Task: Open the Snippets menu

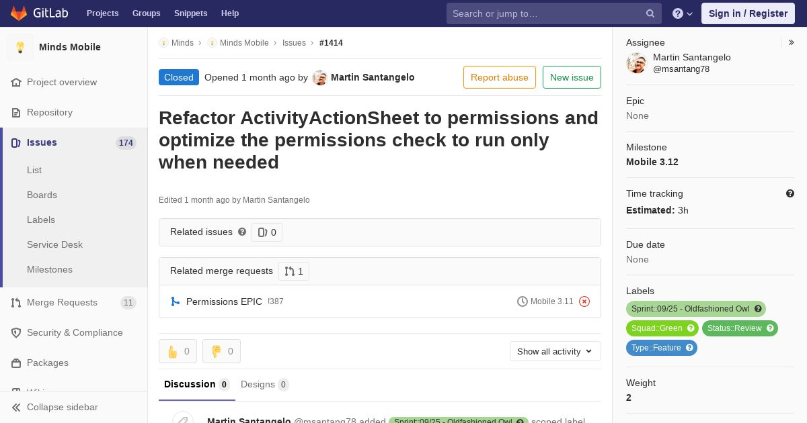Action: click(x=191, y=13)
